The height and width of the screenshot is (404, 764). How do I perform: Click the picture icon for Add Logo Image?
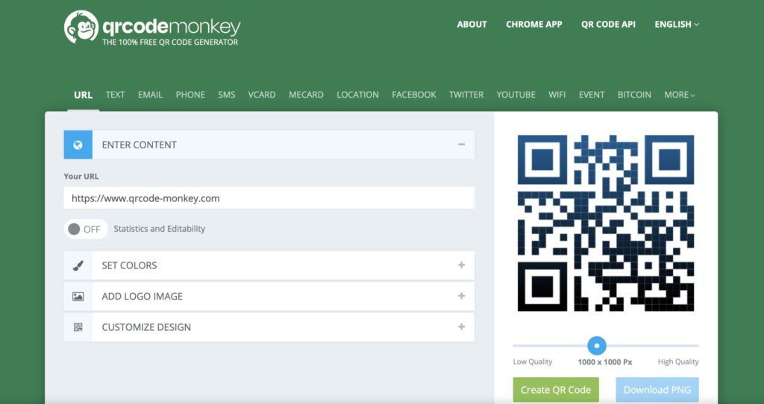pos(78,296)
